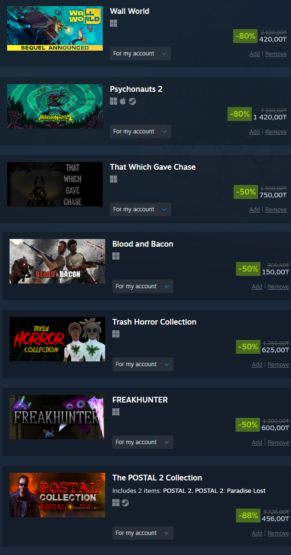Open the Blood and Bacon game thumbnail
Viewport: 291px width, 555px height.
(x=57, y=261)
